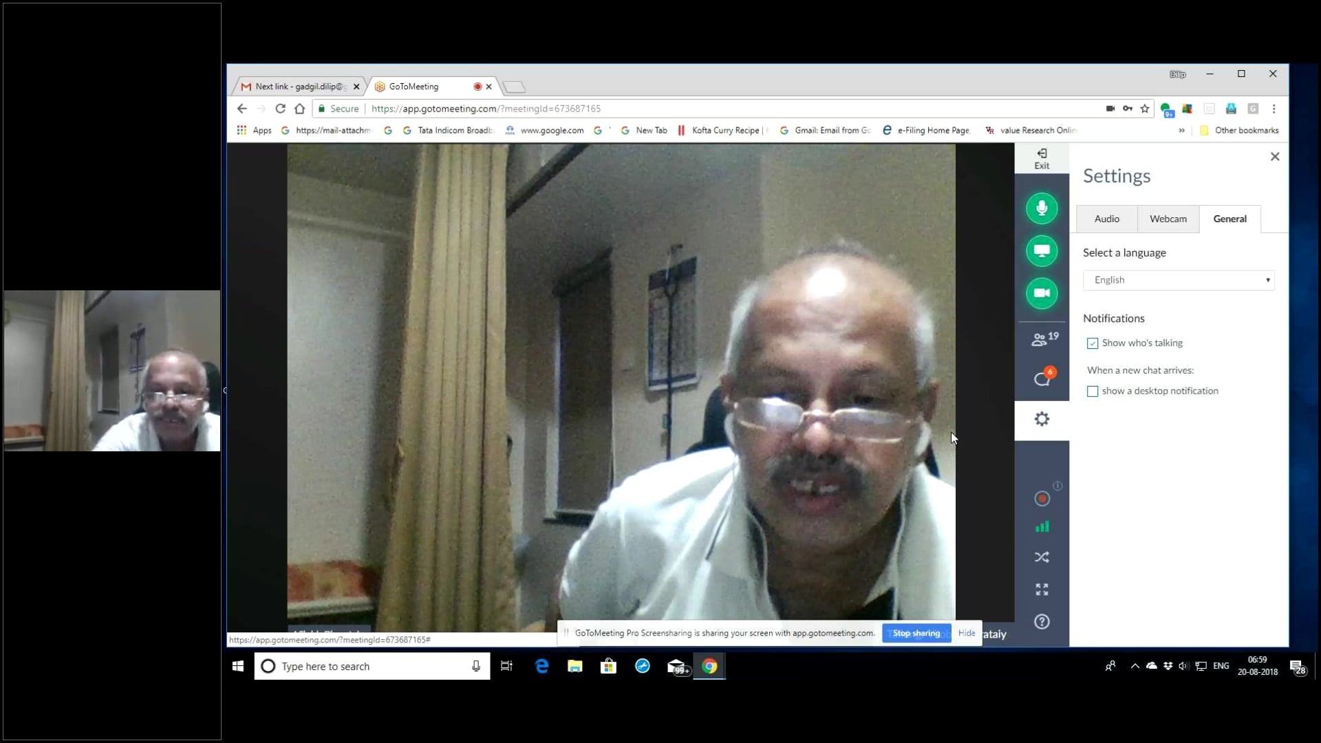Toggle the green webcam camera icon
The height and width of the screenshot is (743, 1321).
[x=1042, y=293]
